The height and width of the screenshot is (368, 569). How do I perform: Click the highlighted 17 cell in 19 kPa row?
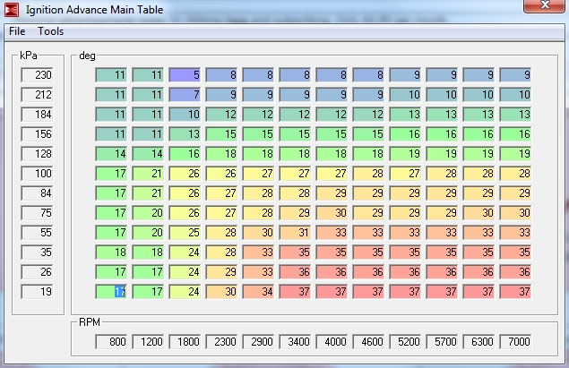[x=111, y=292]
